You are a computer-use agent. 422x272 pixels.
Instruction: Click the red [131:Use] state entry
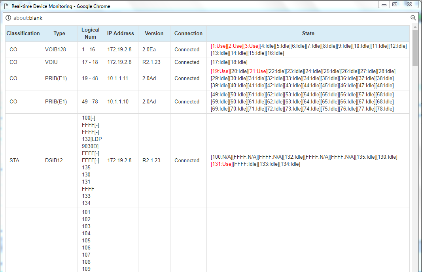tap(221, 164)
